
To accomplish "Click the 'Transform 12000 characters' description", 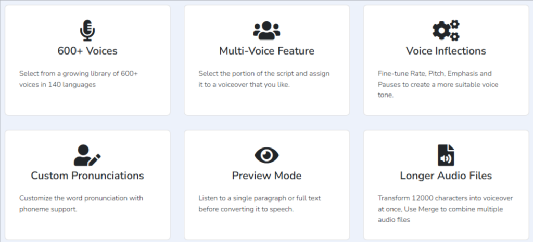I will click(446, 209).
